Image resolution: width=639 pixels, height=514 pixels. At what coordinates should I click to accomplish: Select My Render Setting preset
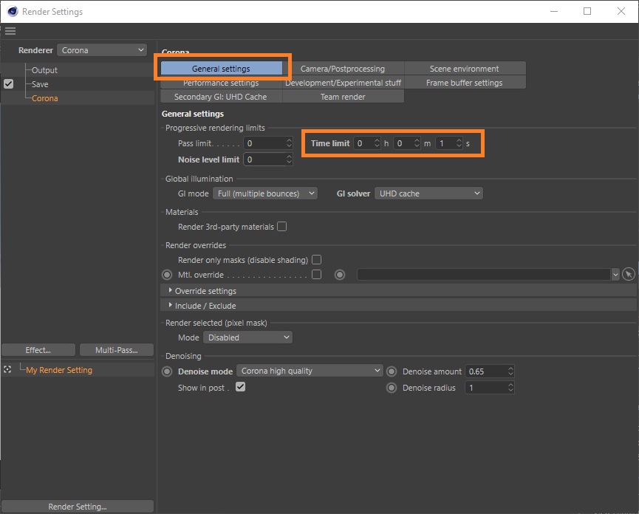(x=59, y=370)
